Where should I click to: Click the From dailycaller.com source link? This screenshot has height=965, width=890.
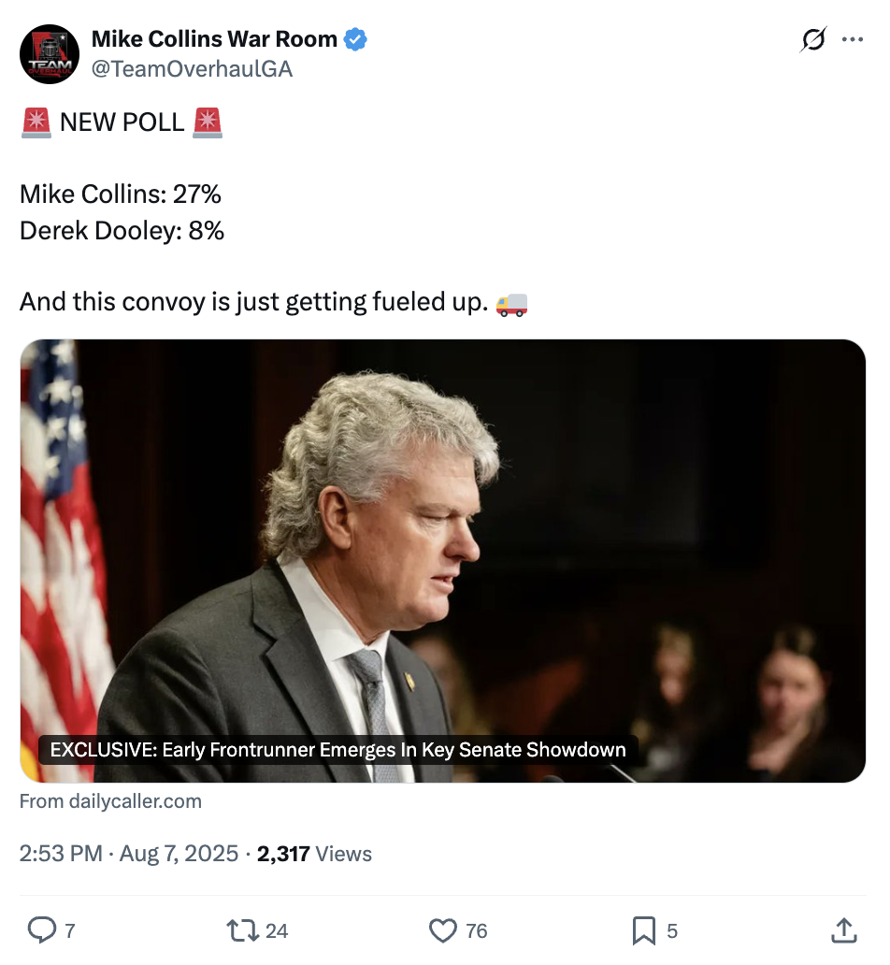[110, 801]
